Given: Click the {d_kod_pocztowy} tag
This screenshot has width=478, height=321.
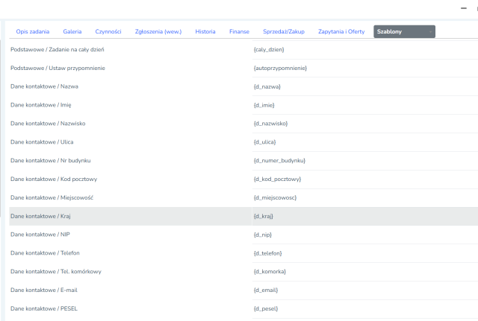Looking at the screenshot, I should [x=277, y=179].
